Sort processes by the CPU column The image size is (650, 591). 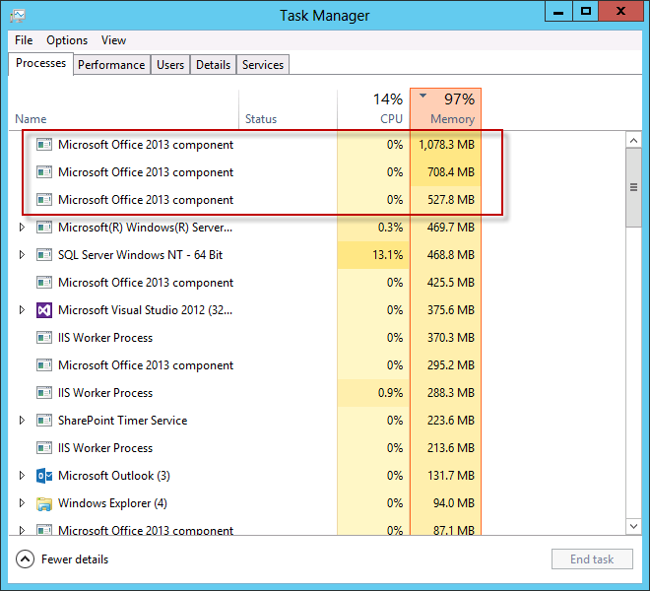point(373,109)
